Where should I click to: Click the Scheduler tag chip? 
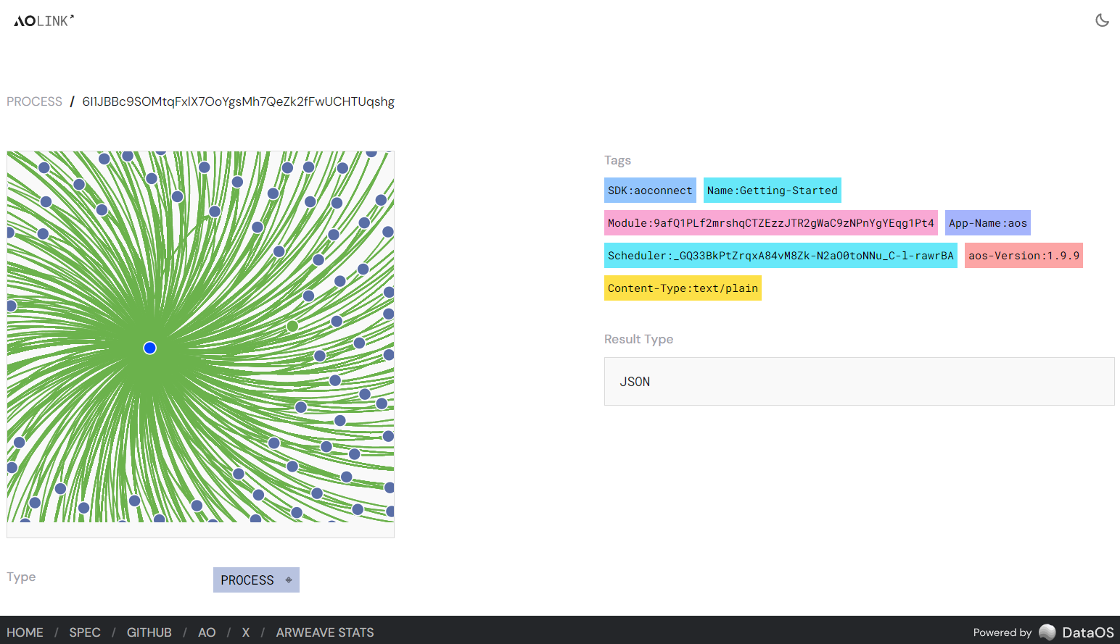pyautogui.click(x=781, y=256)
